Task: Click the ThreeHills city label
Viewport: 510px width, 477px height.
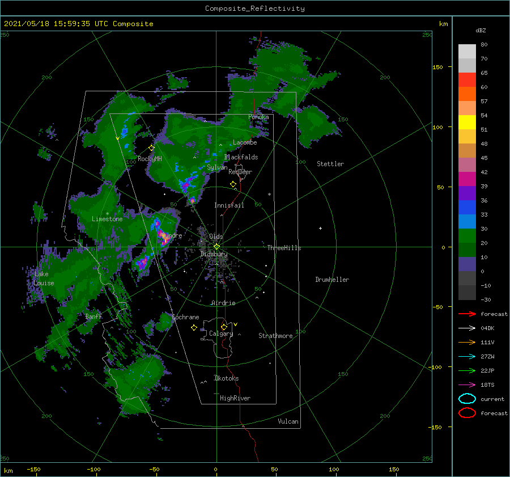Action: point(284,248)
